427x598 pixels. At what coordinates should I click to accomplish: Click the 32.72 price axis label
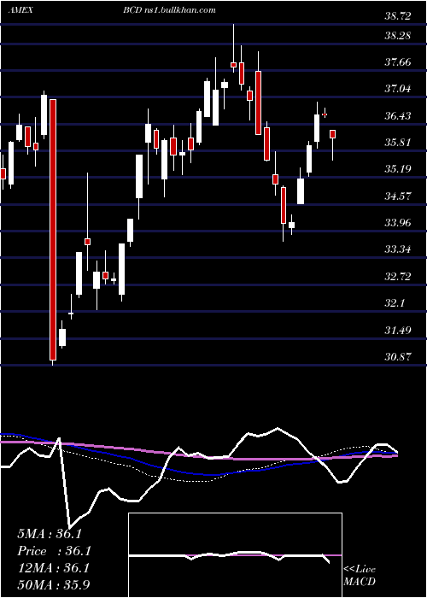coord(398,276)
